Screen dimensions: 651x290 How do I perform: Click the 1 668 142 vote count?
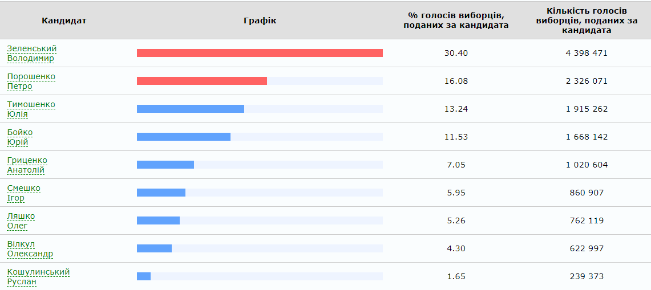587,137
